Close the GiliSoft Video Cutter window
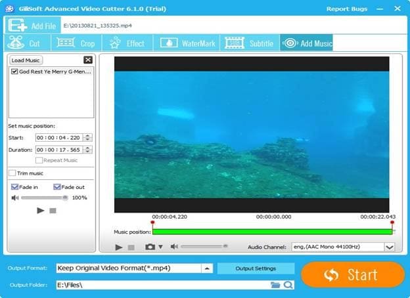 [398, 9]
